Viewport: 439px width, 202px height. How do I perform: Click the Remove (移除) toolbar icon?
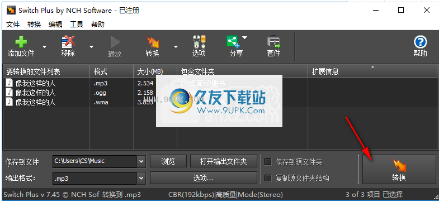tap(68, 42)
